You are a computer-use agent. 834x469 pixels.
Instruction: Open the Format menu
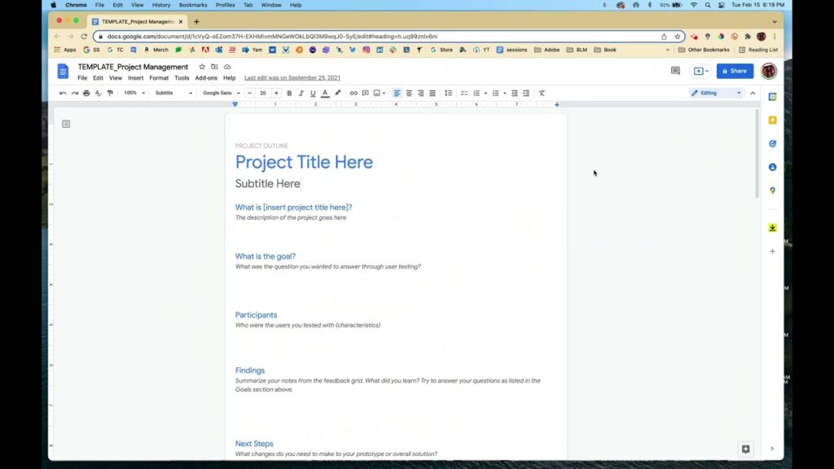click(x=159, y=78)
